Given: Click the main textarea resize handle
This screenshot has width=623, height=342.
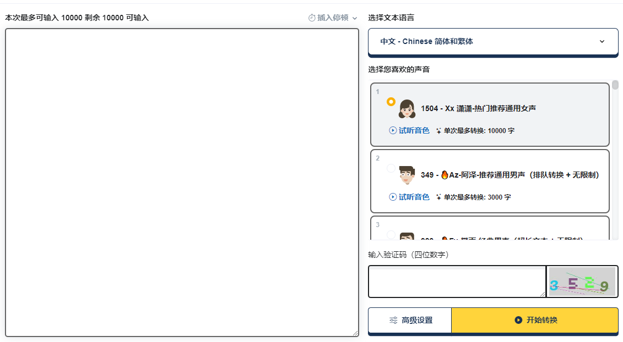Looking at the screenshot, I should [x=355, y=333].
